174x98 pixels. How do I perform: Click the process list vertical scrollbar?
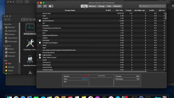pos(166,16)
